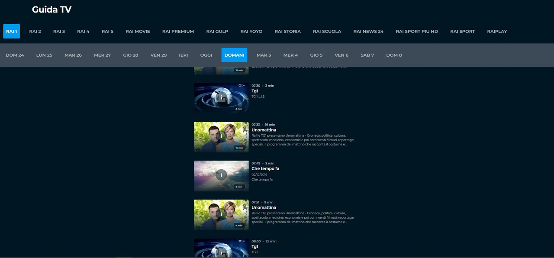
Task: Show yesterday's schedule (IERI)
Action: pyautogui.click(x=183, y=55)
